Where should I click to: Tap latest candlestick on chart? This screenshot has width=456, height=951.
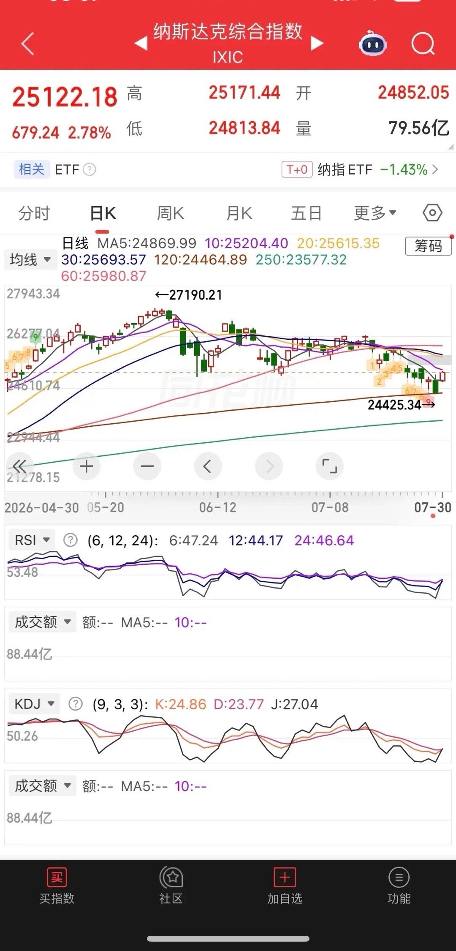tap(442, 376)
